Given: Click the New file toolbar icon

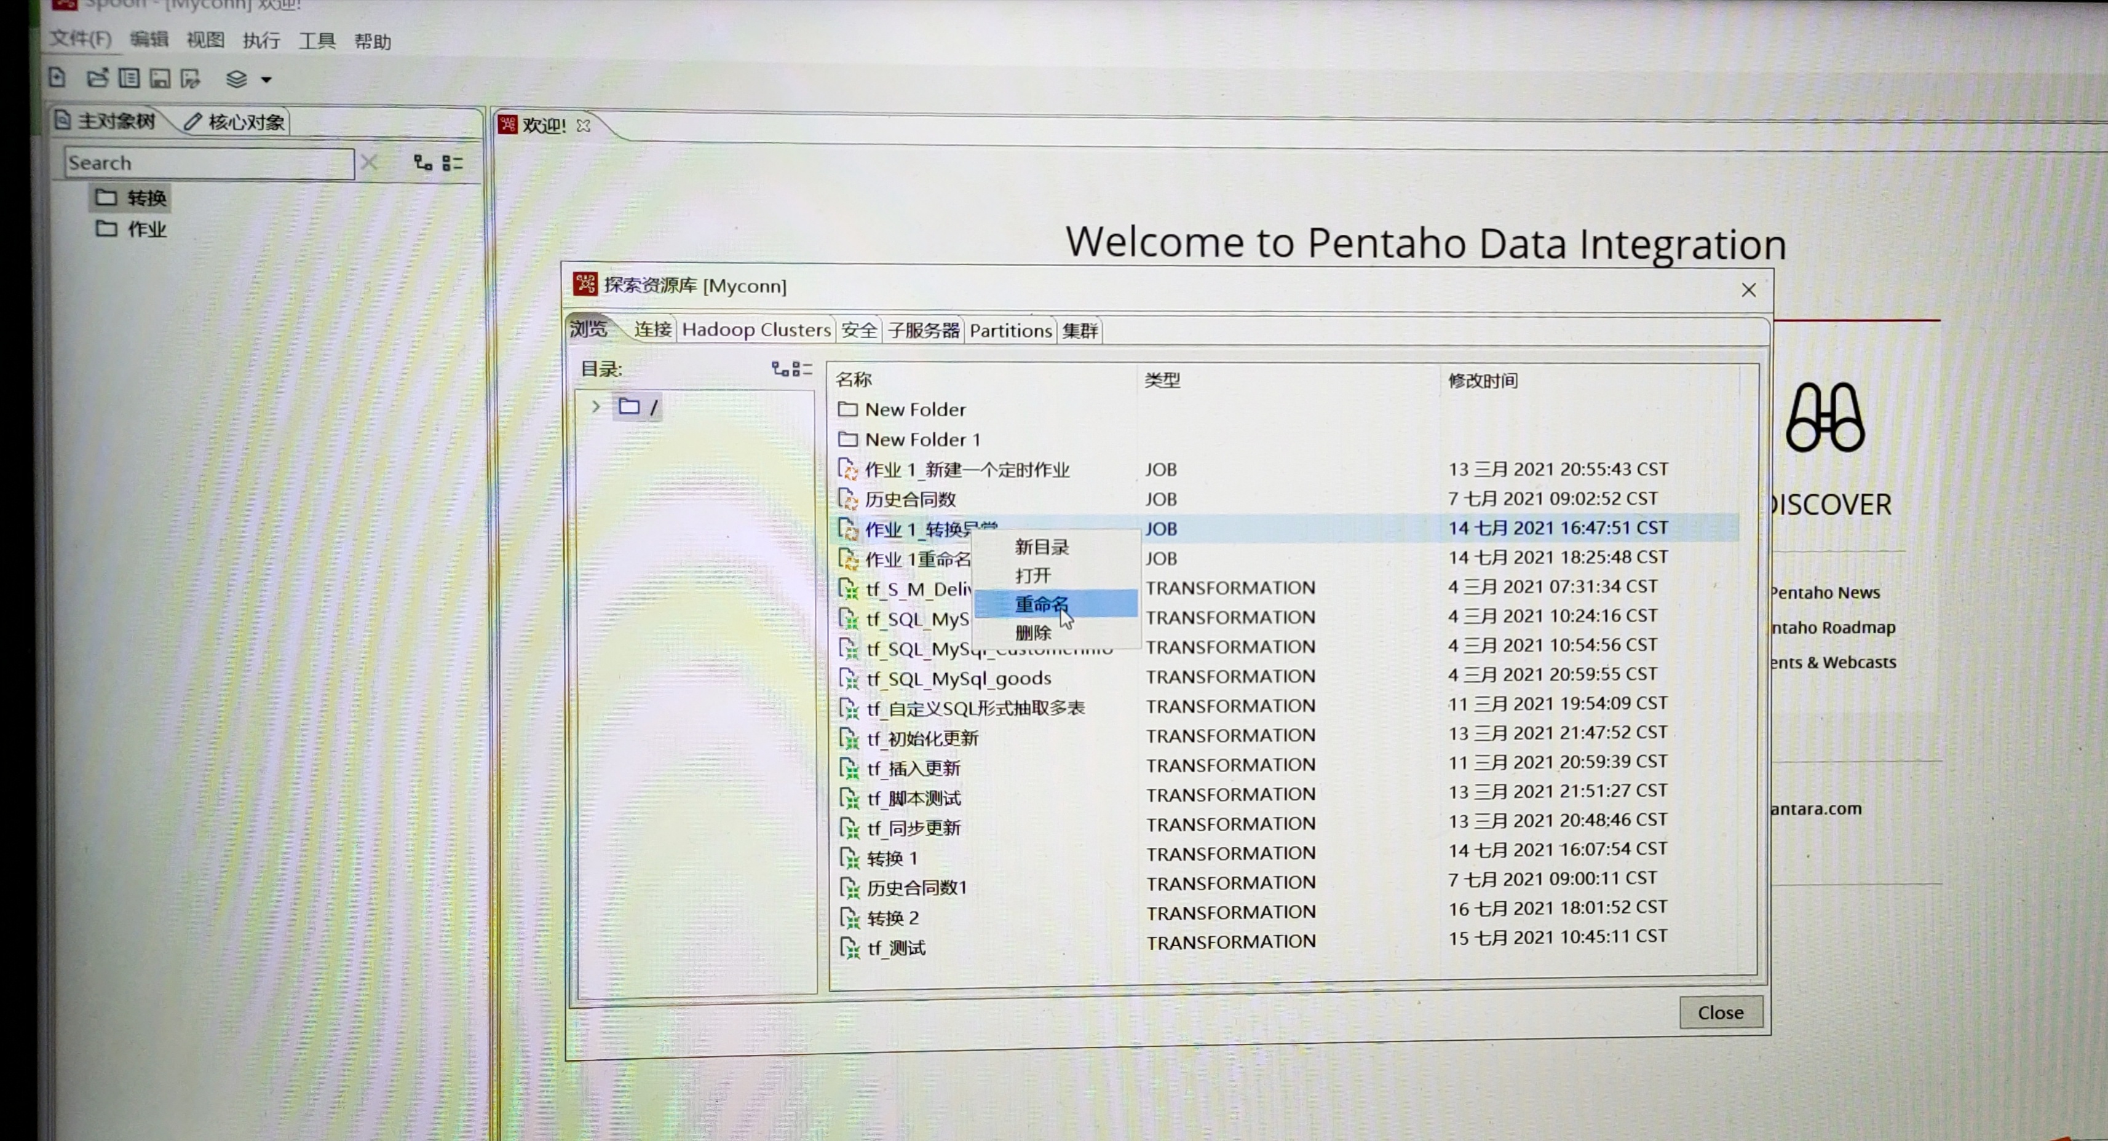Looking at the screenshot, I should coord(57,77).
